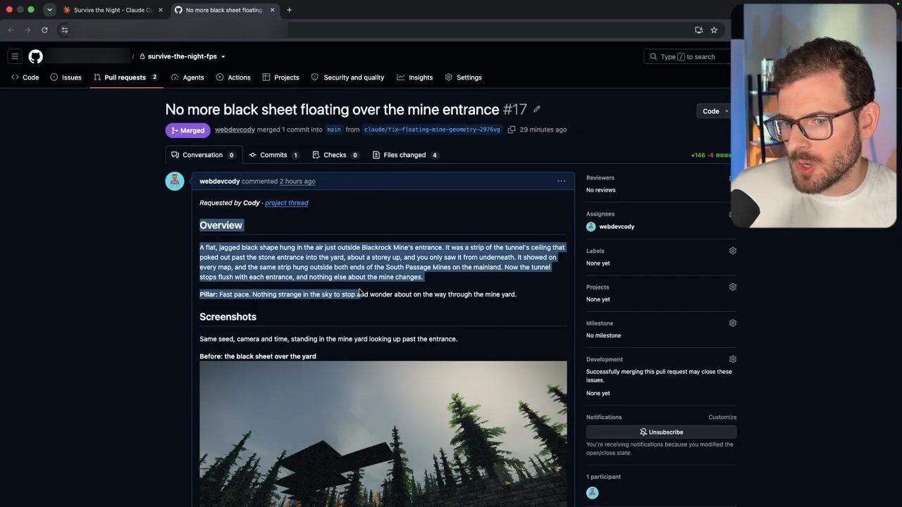Open the Projects repository tab
The width and height of the screenshot is (902, 507).
click(x=280, y=77)
